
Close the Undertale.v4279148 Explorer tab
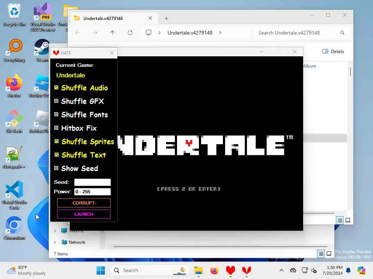(150, 18)
